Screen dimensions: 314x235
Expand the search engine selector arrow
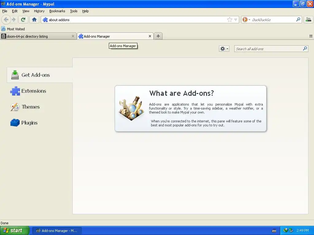(x=249, y=20)
